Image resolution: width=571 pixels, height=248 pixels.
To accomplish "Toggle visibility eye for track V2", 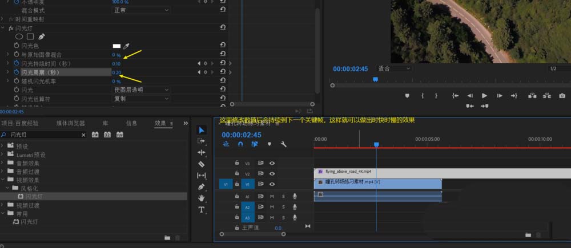I will [x=272, y=173].
